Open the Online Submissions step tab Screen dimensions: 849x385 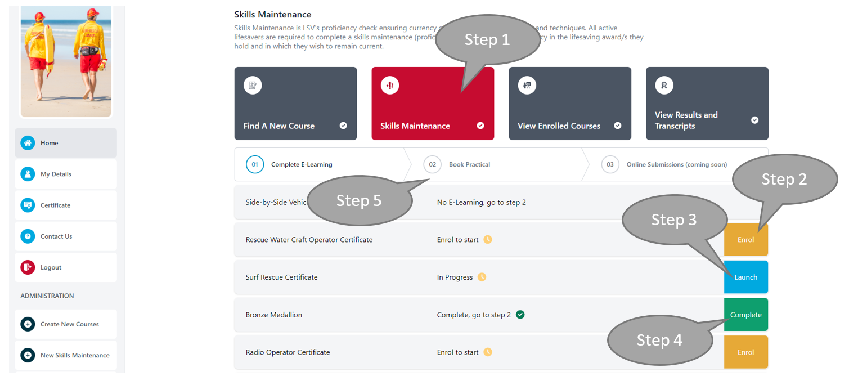point(676,164)
